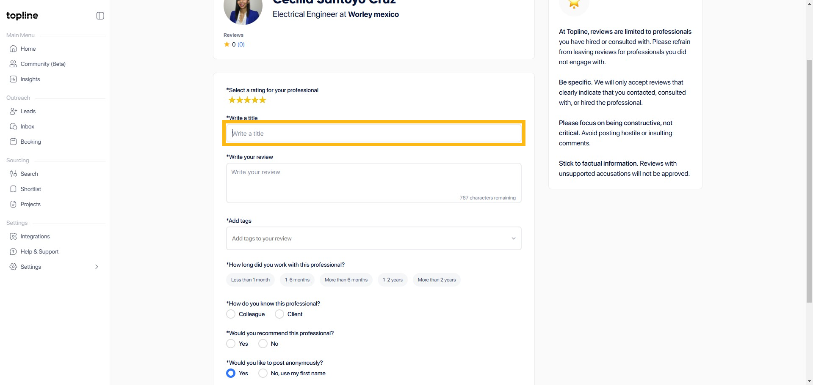
Task: Collapse the sidebar using panel icon
Action: point(100,16)
